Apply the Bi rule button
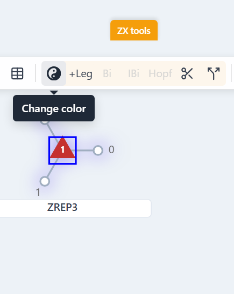The image size is (234, 294). [x=107, y=73]
